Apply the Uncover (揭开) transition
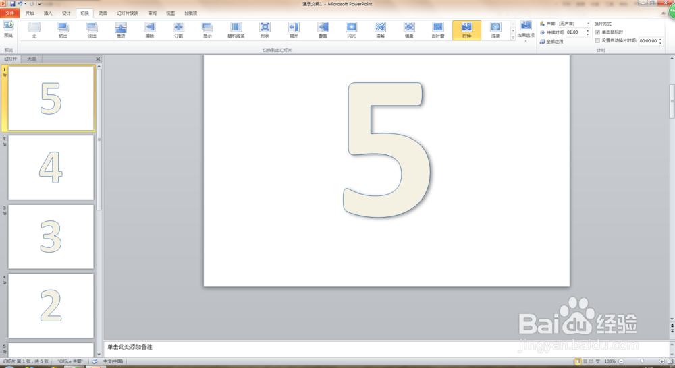This screenshot has height=368, width=675. click(294, 30)
